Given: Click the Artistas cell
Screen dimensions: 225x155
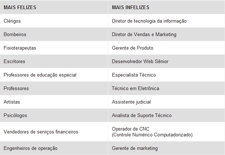Looking at the screenshot, I should [12, 102].
